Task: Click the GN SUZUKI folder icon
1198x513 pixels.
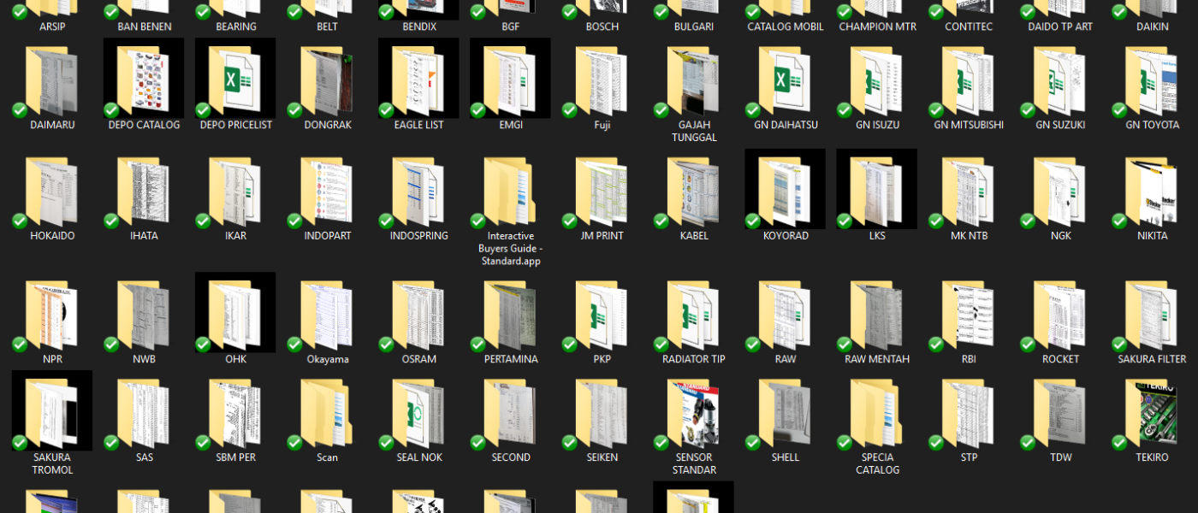Action: [x=1060, y=82]
